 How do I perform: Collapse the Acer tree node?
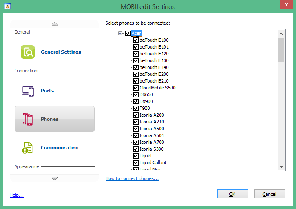120,33
